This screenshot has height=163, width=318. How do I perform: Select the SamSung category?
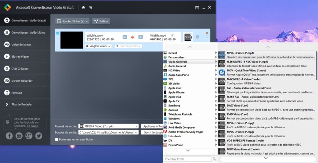click(190, 106)
